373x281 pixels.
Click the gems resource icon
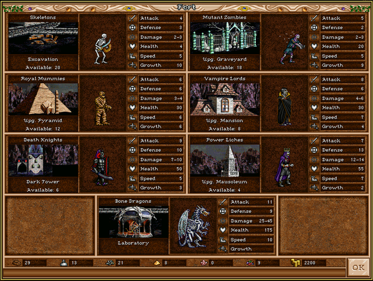[249, 263]
